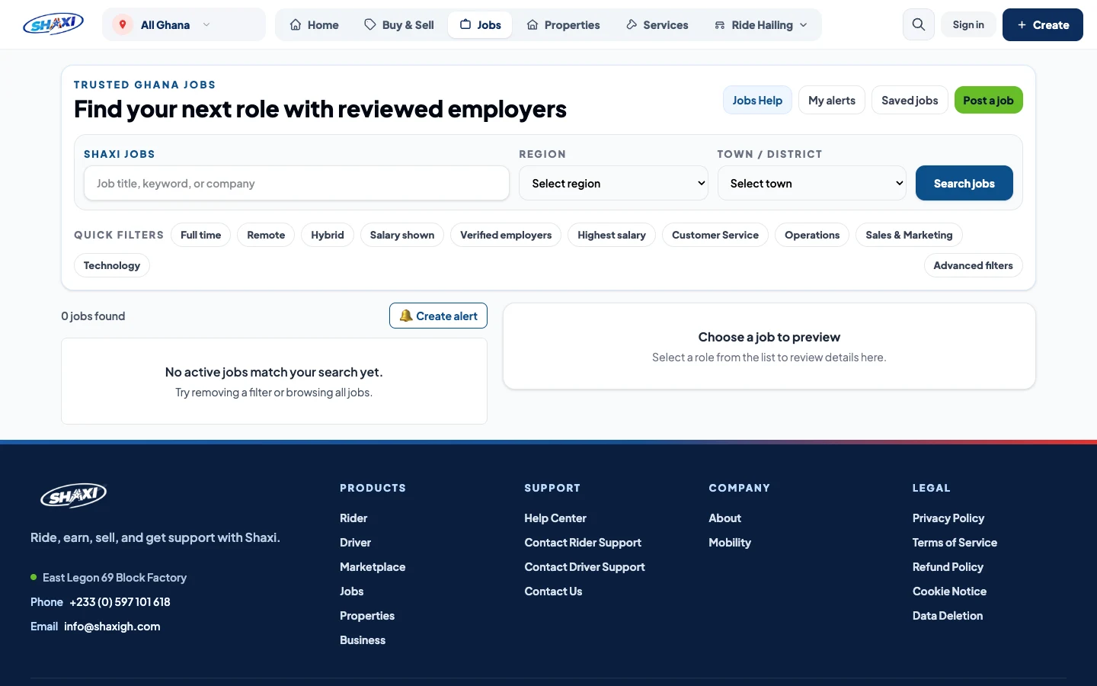Click the Search jobs button
Image resolution: width=1097 pixels, height=686 pixels.
964,183
